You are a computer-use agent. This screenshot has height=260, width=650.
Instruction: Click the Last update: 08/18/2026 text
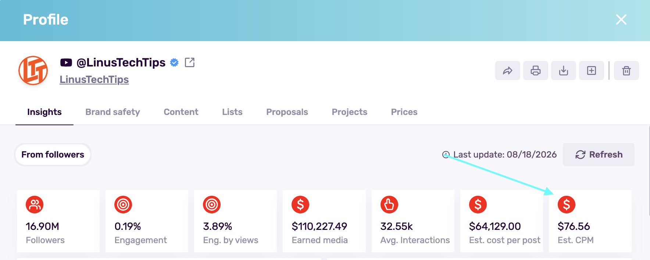[505, 155]
